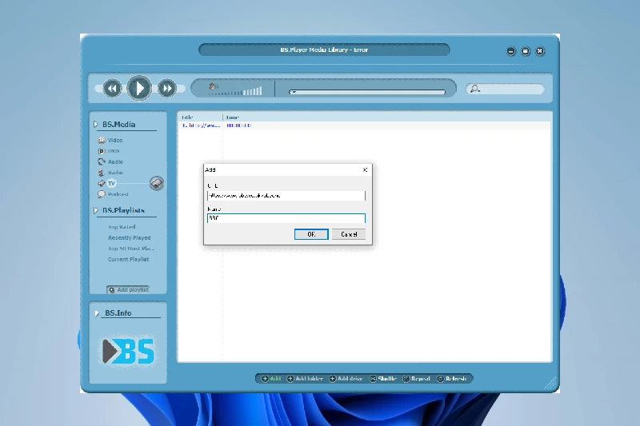
Task: Click the Add button in bottom toolbar
Action: 271,379
